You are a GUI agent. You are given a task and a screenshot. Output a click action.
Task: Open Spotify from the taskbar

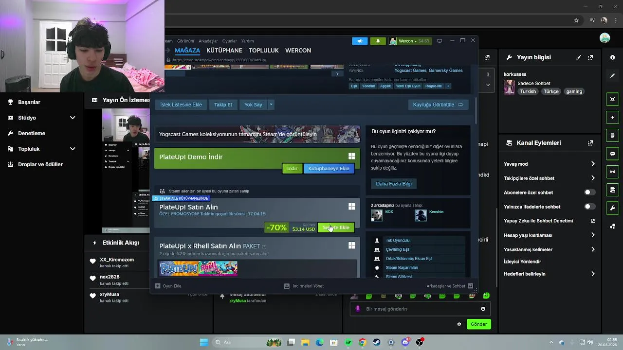coord(348,342)
